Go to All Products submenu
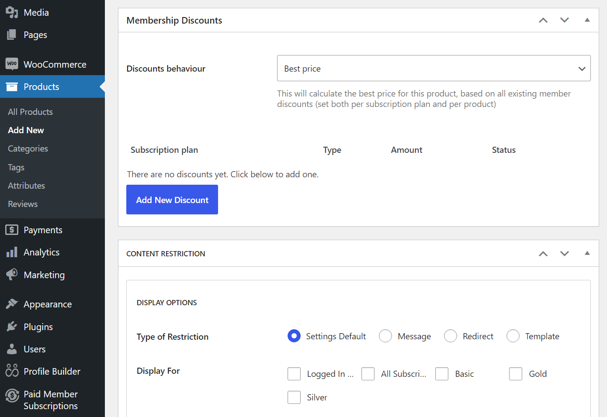Image resolution: width=607 pixels, height=417 pixels. [30, 112]
